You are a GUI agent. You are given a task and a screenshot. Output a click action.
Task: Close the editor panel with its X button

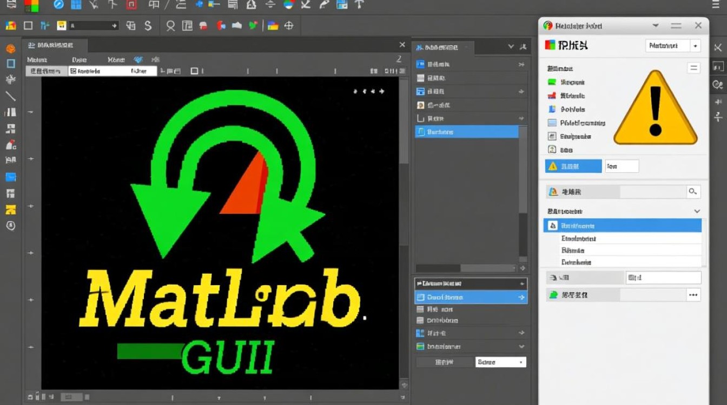pyautogui.click(x=402, y=45)
